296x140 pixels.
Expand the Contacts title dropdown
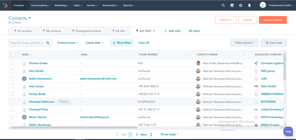pos(30,18)
